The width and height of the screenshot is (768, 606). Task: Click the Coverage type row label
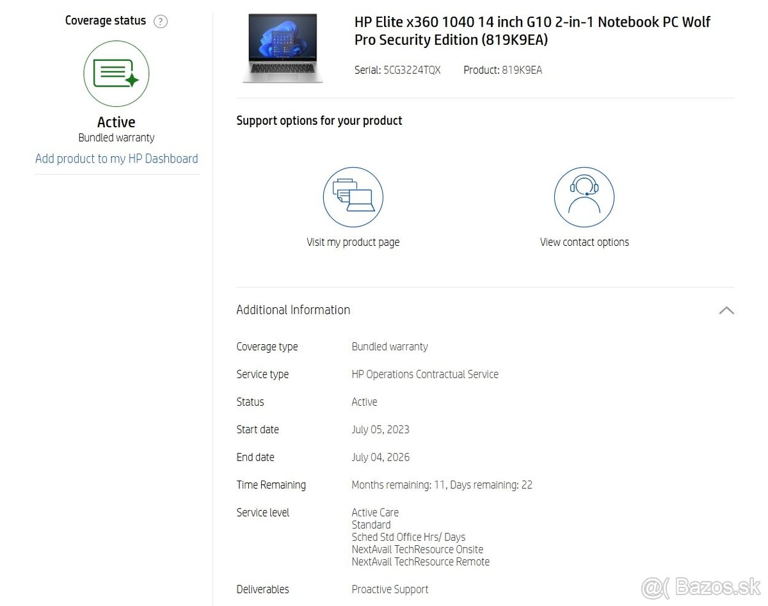267,347
